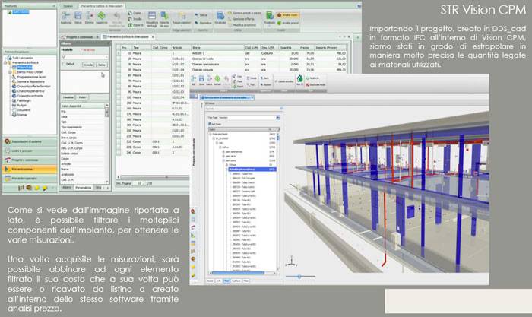Viewport: 532px width, 317px height.
Task: Click the first small icon below Preventivi operativi
Action: (21, 188)
